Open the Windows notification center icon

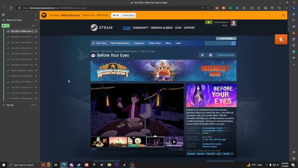pos(293,165)
